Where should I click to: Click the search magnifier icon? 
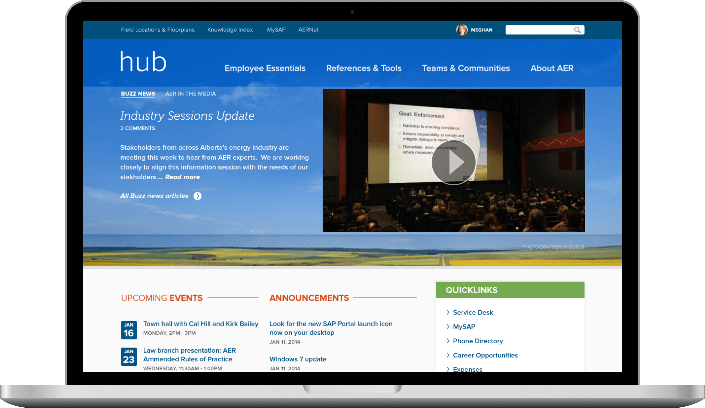click(577, 30)
